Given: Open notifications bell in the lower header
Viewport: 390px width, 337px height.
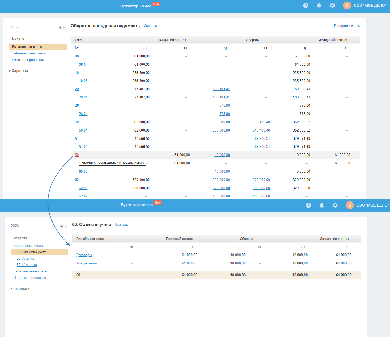Looking at the screenshot, I should 322,205.
